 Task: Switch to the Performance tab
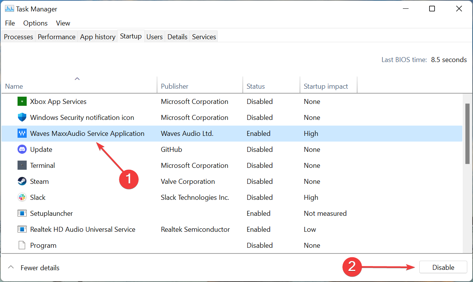[56, 37]
